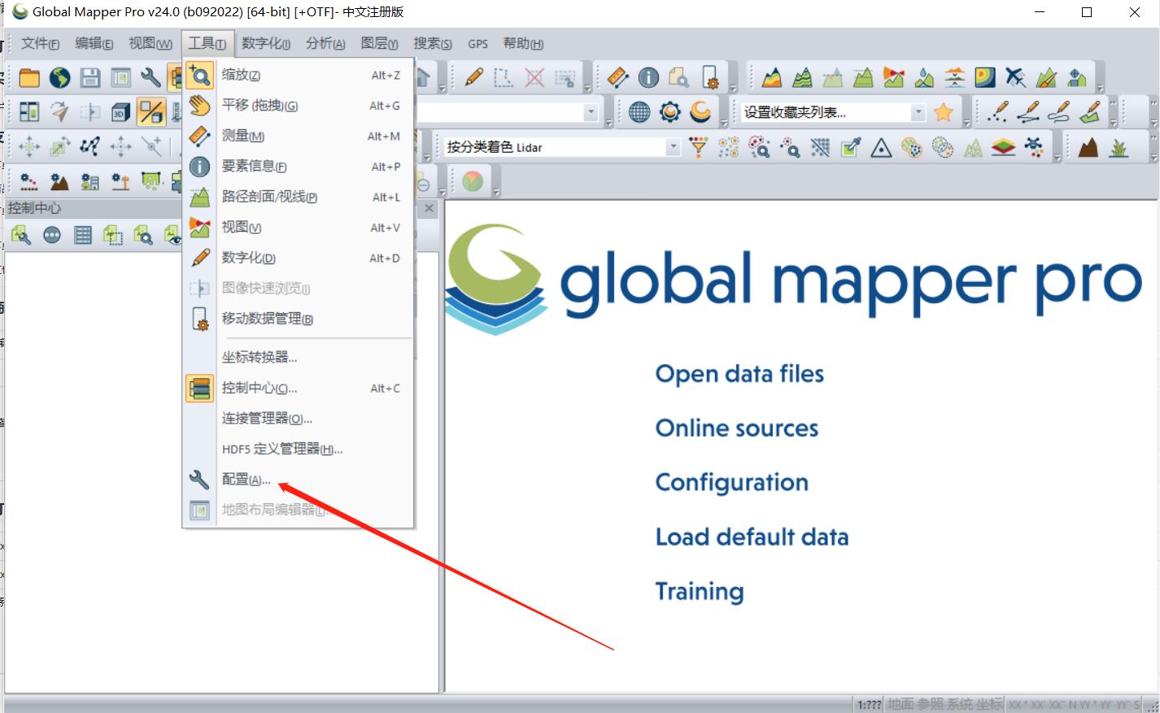
Task: Toggle the highlighted percent-slash toolbar button
Action: (151, 112)
